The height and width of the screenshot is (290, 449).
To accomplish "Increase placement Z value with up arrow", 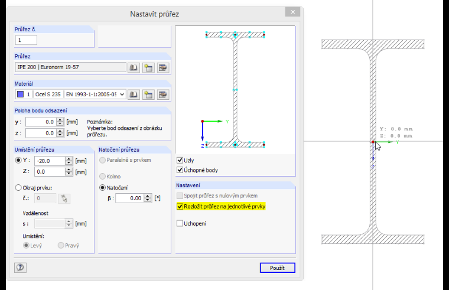I will point(69,170).
